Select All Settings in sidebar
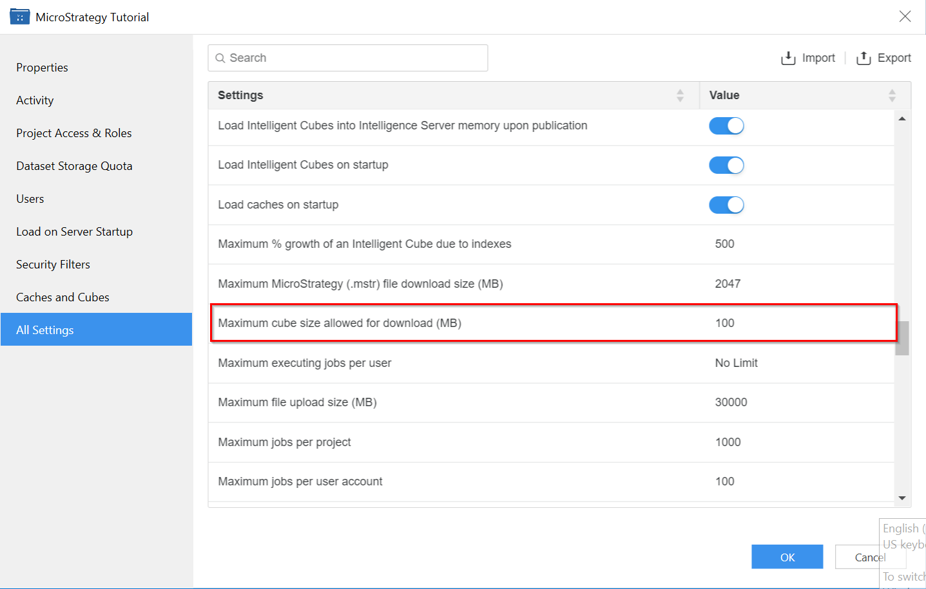The width and height of the screenshot is (926, 589). [97, 330]
